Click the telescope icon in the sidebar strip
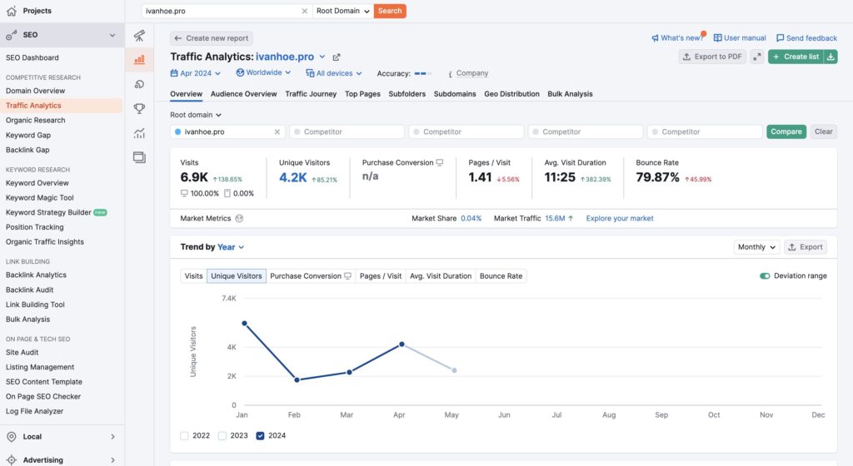This screenshot has height=466, width=853. pos(139,36)
